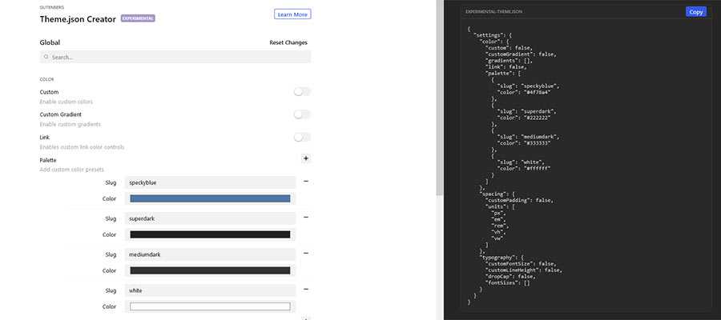Viewport: 721px width, 320px height.
Task: Remove the speckyblue palette entry with minus icon
Action: coord(305,182)
